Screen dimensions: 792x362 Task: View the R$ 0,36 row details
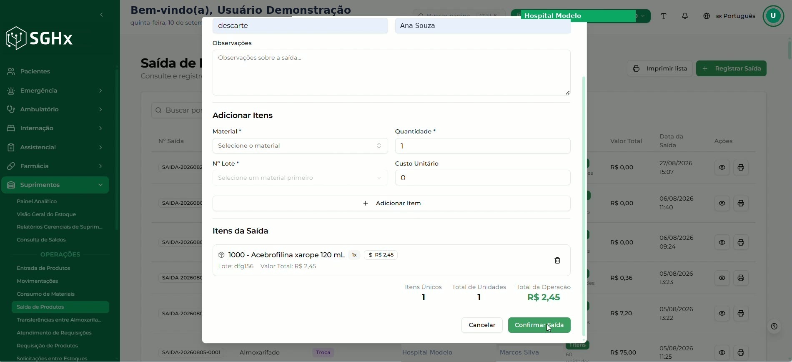pos(722,278)
